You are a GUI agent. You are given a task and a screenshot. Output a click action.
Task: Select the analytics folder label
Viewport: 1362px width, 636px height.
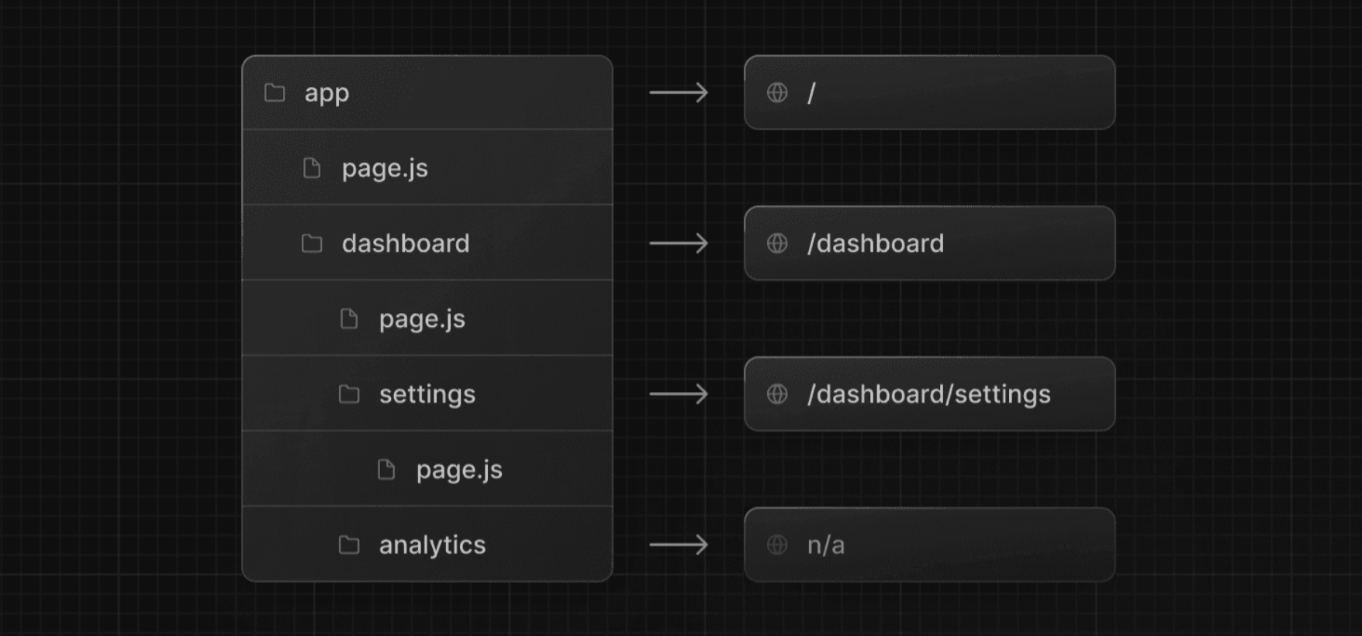(432, 545)
